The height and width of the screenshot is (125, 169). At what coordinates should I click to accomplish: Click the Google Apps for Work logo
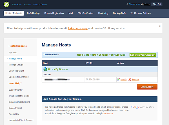[x=143, y=107]
